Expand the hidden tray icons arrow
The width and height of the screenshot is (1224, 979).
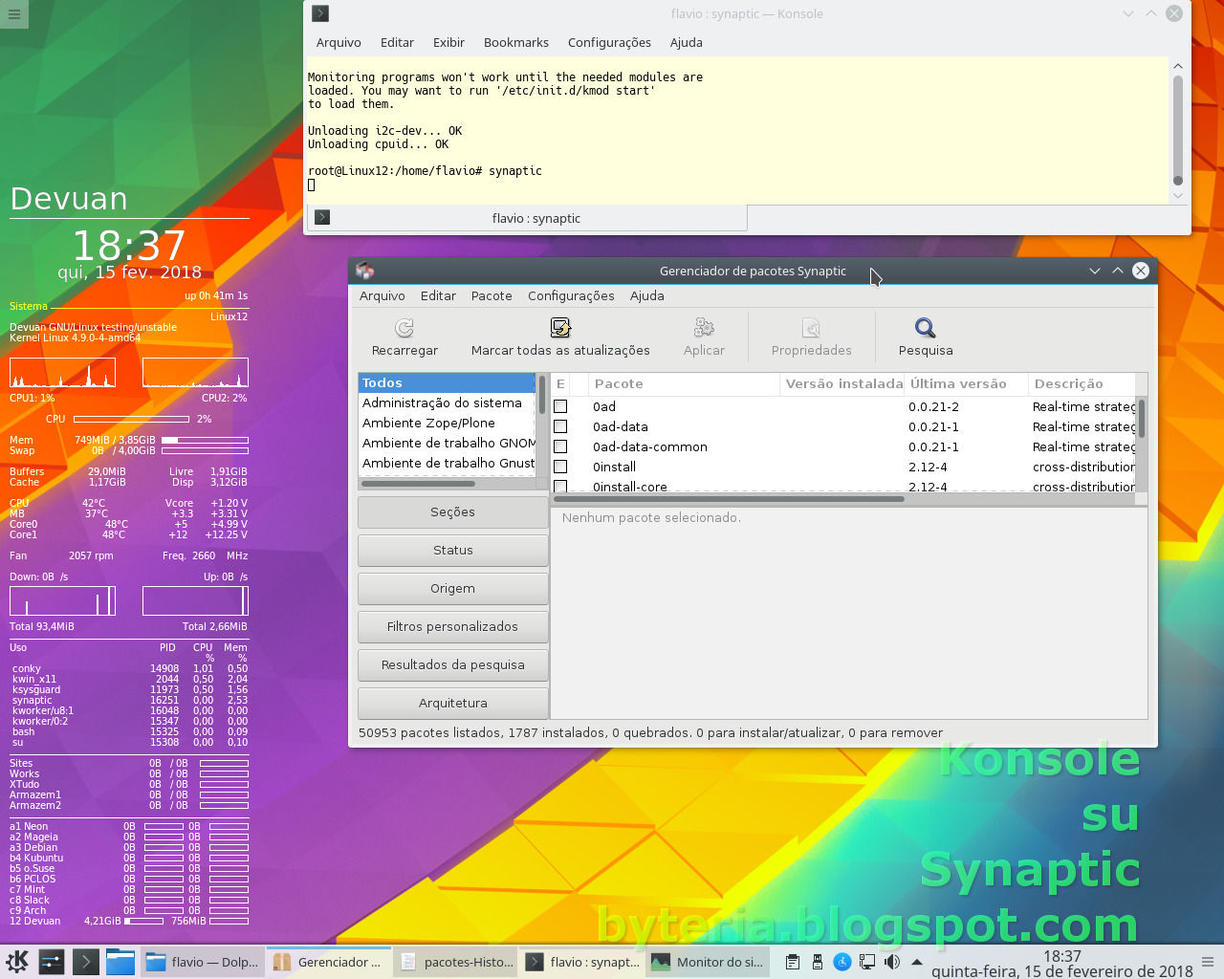[916, 961]
